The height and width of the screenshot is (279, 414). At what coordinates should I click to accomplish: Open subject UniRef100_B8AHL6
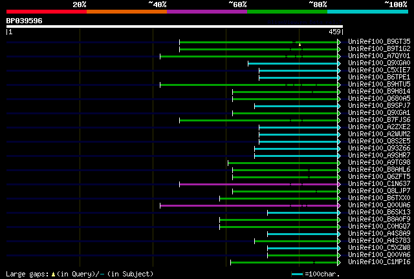(379, 170)
